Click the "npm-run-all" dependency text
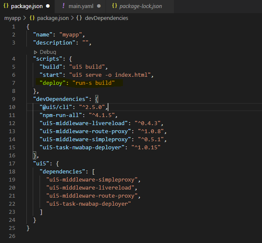 [x=59, y=115]
